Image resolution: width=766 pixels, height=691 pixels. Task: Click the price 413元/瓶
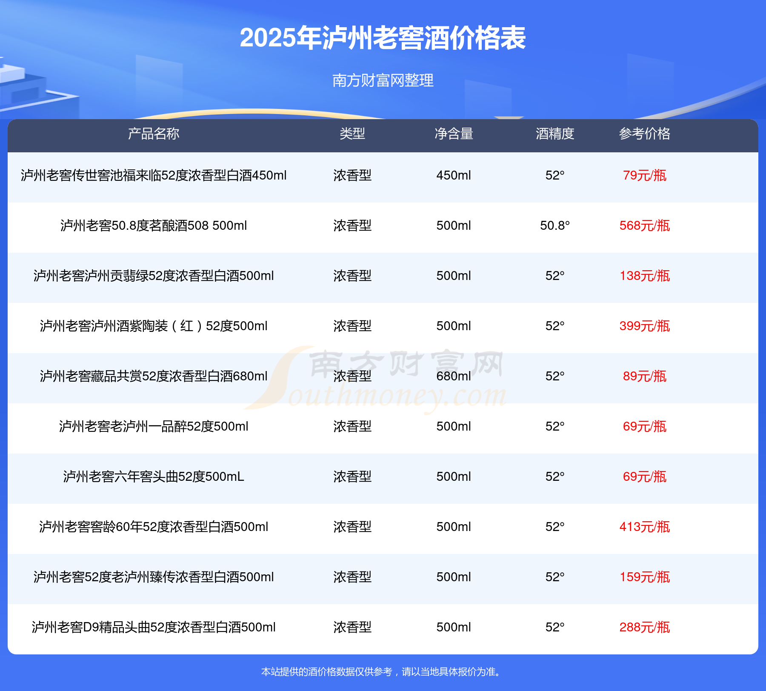[645, 527]
